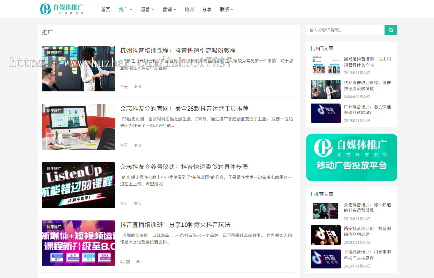
Task: Open the article 杭州抖音培训课程：抖音快速引流吸粉教程
Action: coord(176,50)
